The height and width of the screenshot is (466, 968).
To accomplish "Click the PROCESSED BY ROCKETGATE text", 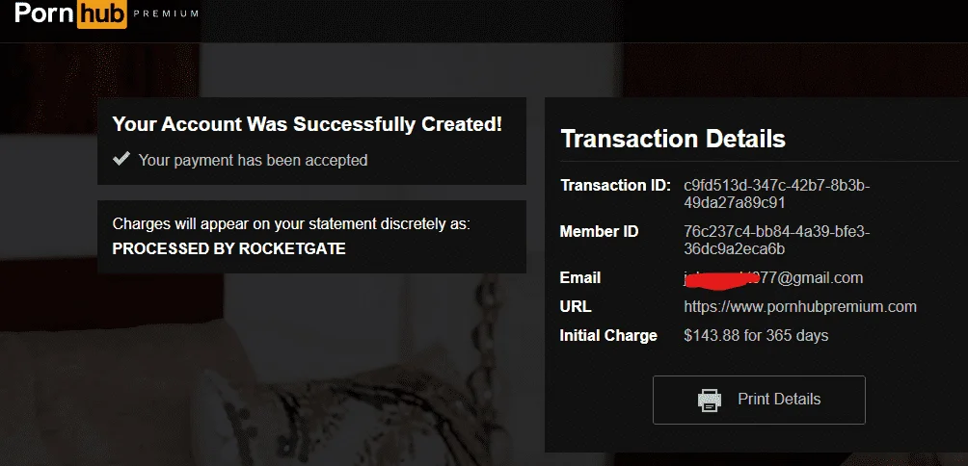I will [x=229, y=248].
